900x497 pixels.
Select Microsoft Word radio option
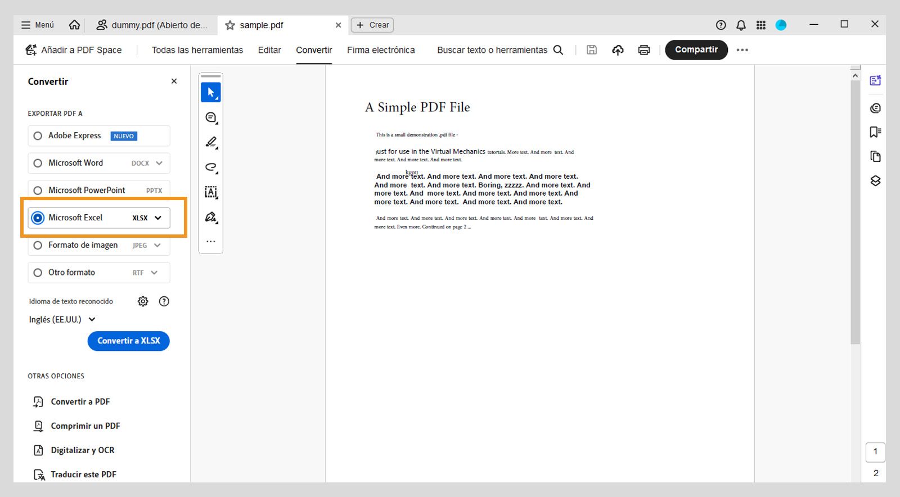[x=38, y=163]
